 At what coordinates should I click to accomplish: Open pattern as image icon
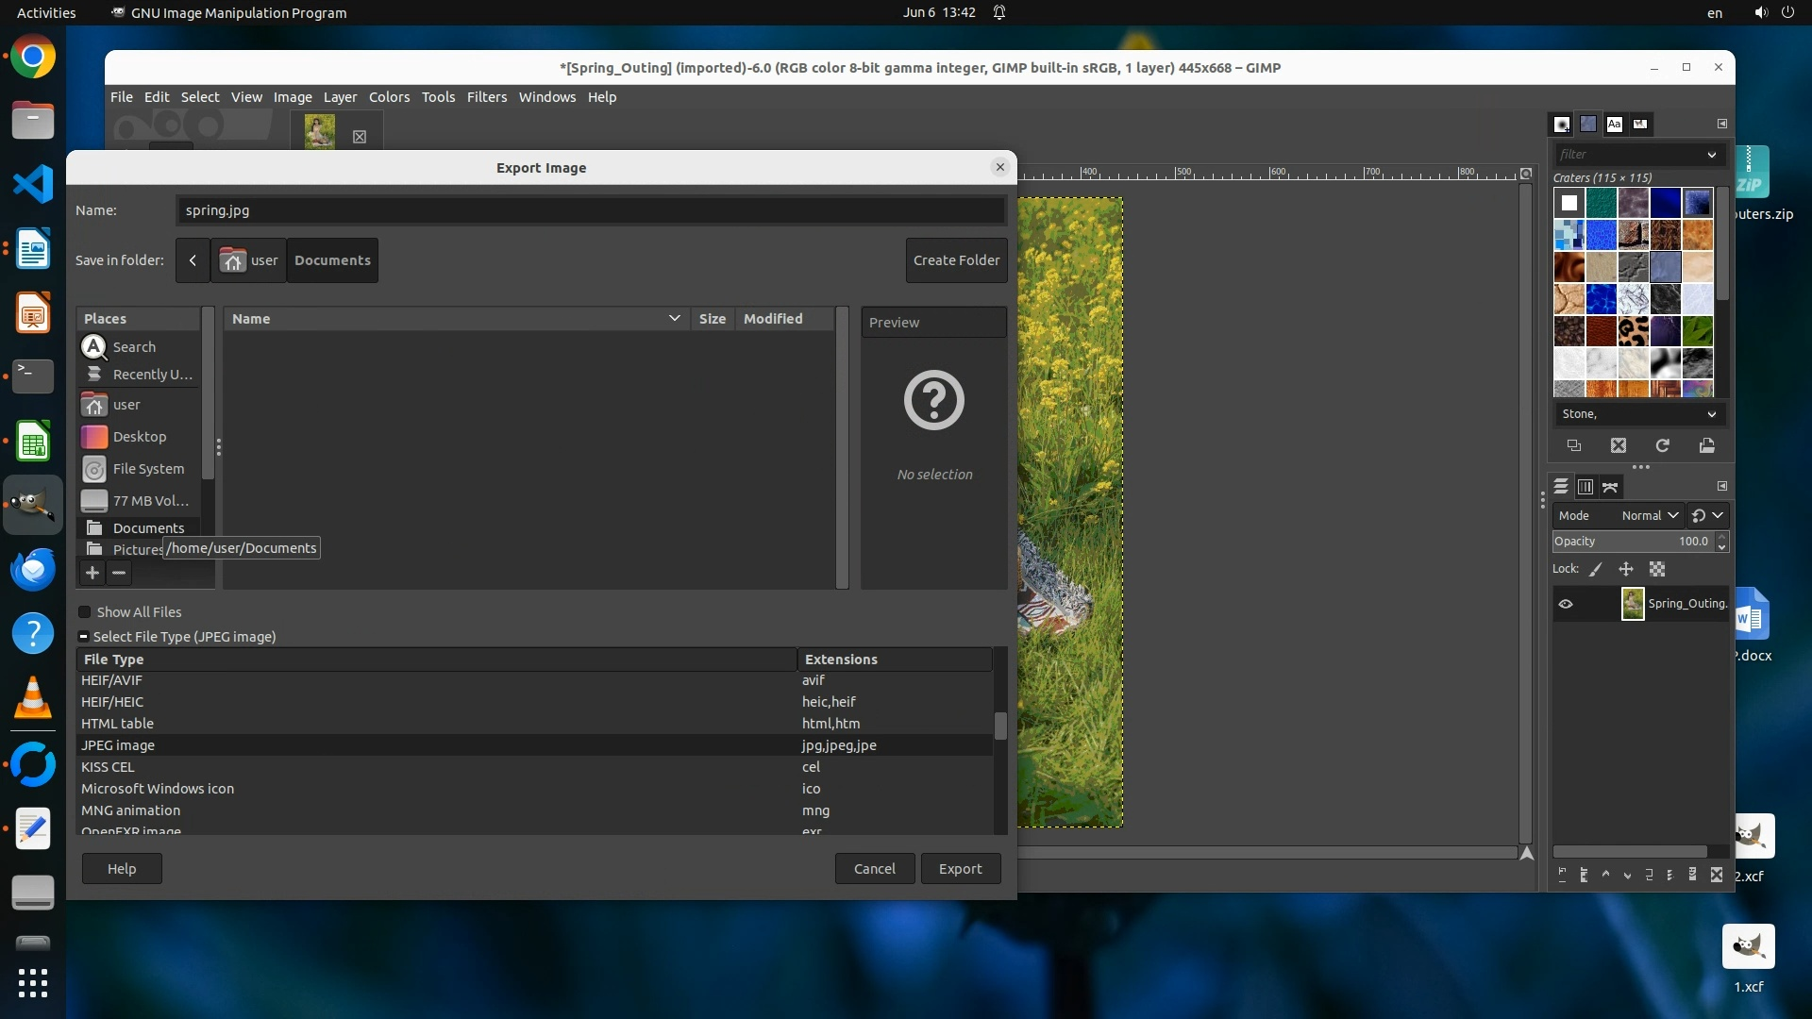click(1707, 445)
